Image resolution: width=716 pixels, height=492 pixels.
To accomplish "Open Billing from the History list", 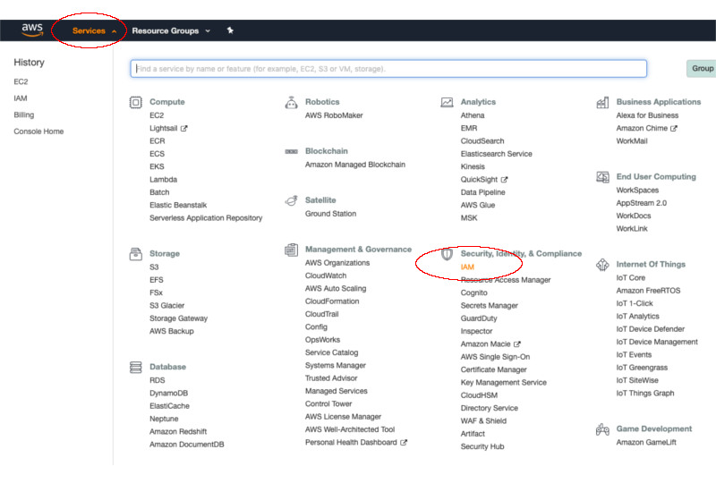I will point(24,115).
